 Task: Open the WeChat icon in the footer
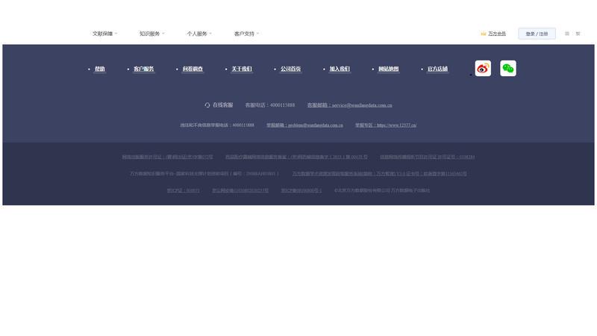(508, 68)
